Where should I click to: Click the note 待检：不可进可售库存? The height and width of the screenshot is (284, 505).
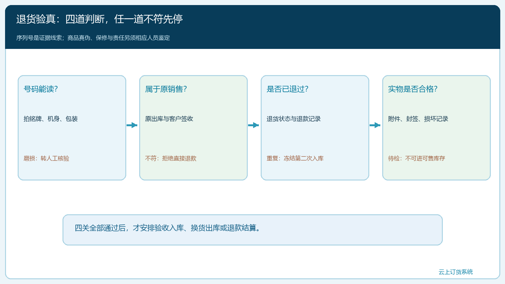[x=417, y=158]
